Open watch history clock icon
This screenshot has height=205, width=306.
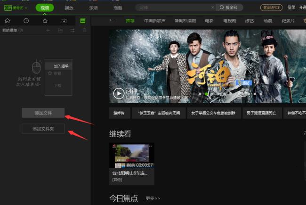(x=26, y=21)
